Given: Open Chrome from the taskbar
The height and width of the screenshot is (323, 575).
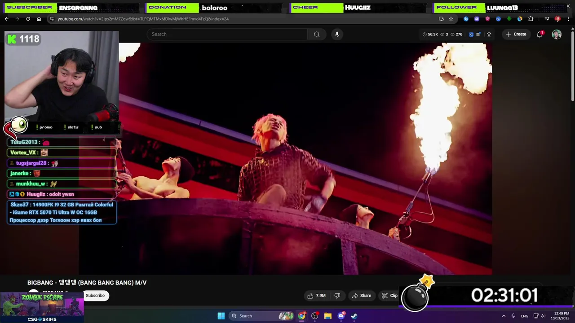Looking at the screenshot, I should [x=302, y=316].
